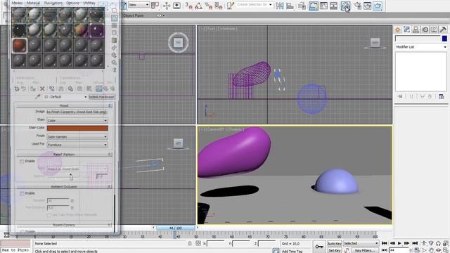Collapse the Ambient Occlusion rollout header
450x253 pixels.
click(x=64, y=186)
